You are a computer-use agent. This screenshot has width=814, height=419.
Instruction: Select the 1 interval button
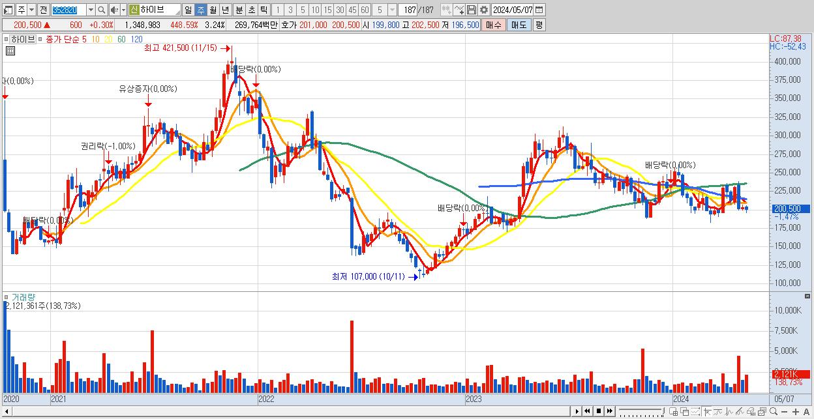[x=277, y=10]
